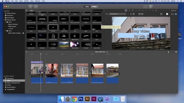Screen dimensions: 184x103
Task: Open the font size dropdown arrow
Action: pyautogui.click(x=131, y=14)
